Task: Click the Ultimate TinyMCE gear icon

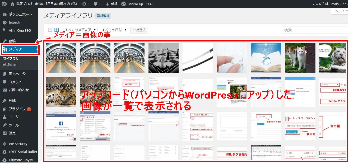Action: tap(4, 160)
